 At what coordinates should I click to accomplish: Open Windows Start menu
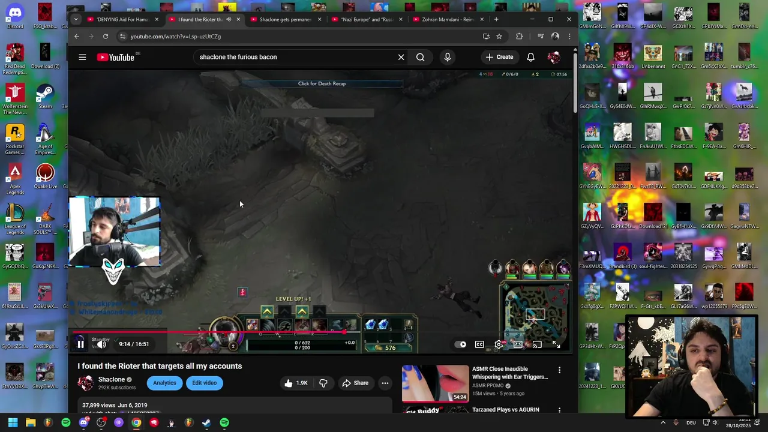click(13, 422)
